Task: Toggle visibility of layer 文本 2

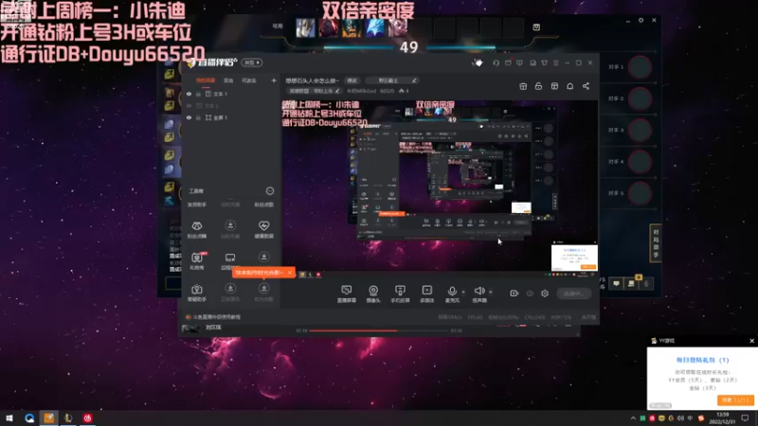Action: point(189,106)
